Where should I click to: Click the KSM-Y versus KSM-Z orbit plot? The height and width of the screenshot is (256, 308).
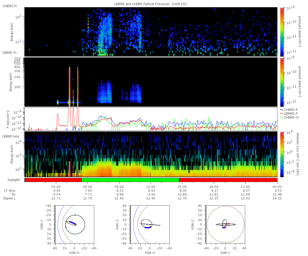225,224
